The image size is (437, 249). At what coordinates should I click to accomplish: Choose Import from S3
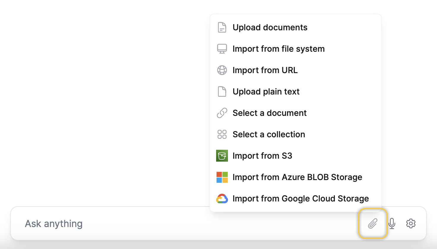point(296,156)
